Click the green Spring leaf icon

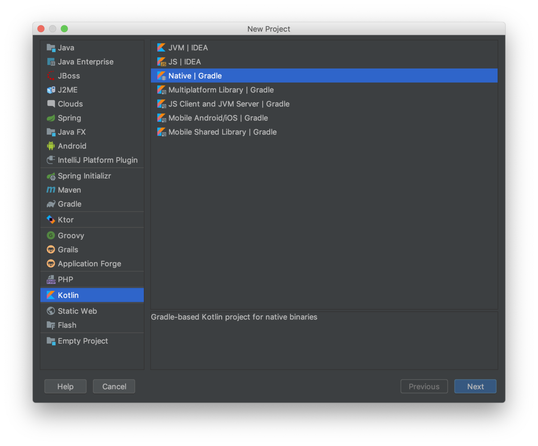(x=51, y=118)
